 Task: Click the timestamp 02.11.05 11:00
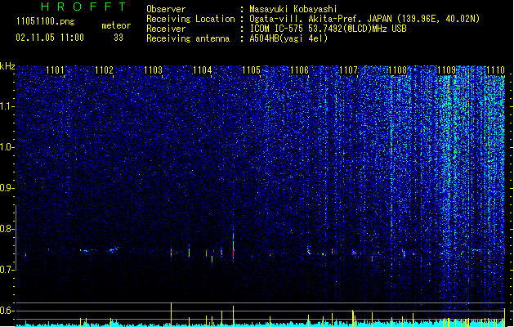pos(50,38)
